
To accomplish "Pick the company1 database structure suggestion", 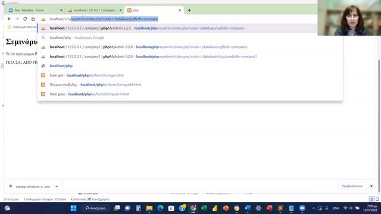I will [190, 56].
